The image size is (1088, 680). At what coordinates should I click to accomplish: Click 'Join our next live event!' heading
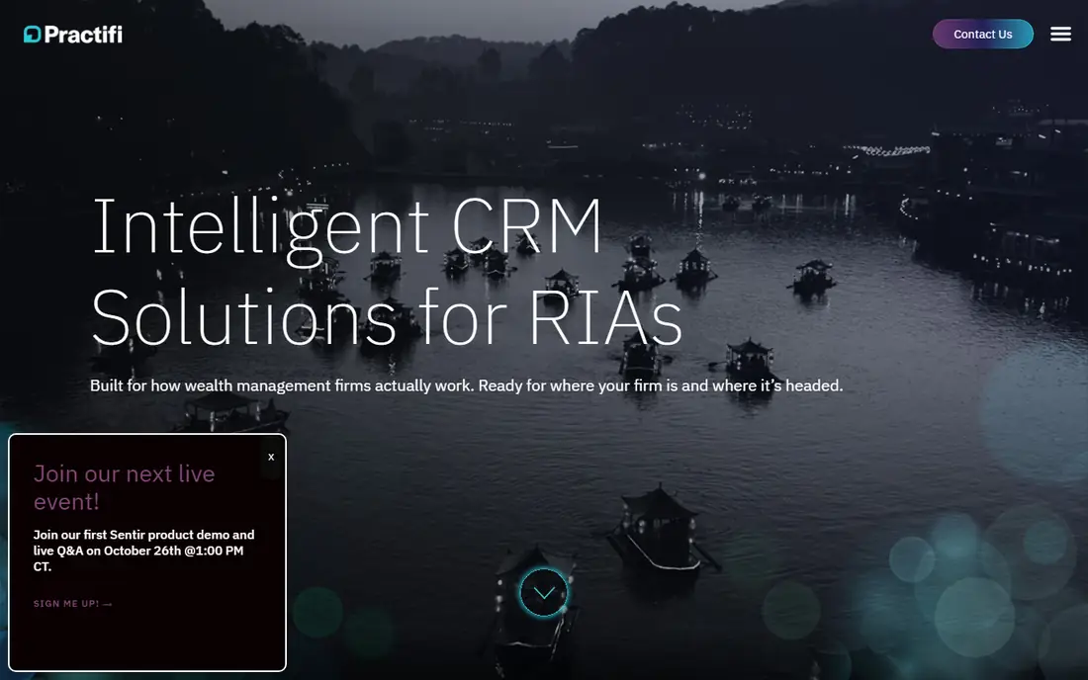[x=125, y=487]
